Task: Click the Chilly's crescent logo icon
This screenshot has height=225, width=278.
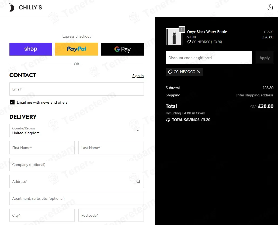Action: pos(12,8)
